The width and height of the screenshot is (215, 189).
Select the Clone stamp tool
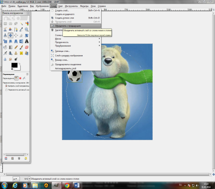16,53
